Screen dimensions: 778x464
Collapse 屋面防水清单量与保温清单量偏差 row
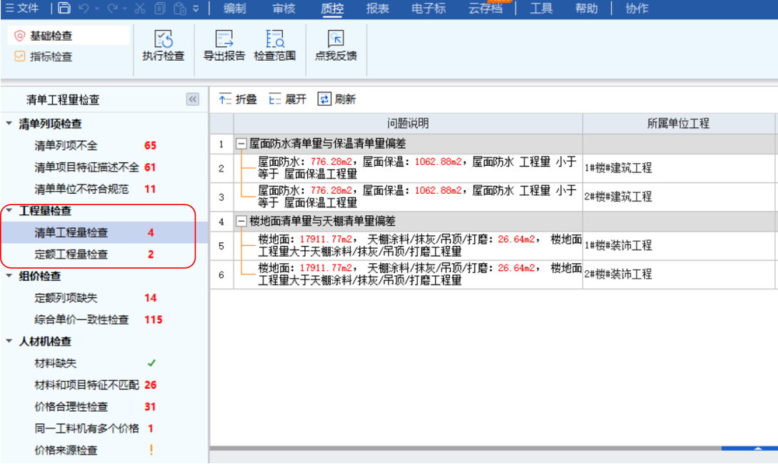[241, 144]
